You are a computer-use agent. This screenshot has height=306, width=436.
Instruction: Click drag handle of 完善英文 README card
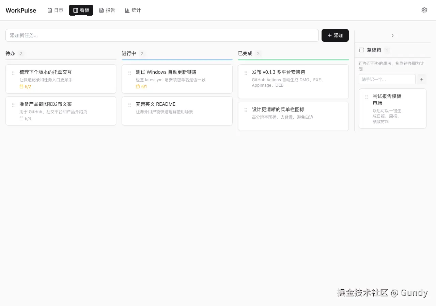(x=129, y=104)
